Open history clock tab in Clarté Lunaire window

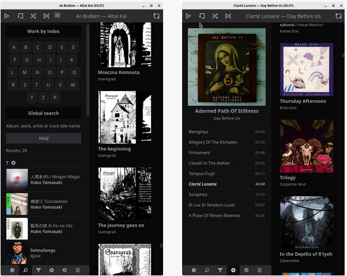click(x=194, y=270)
